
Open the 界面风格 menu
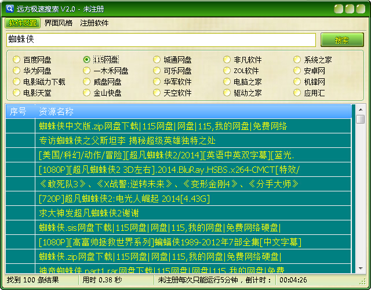(59, 23)
